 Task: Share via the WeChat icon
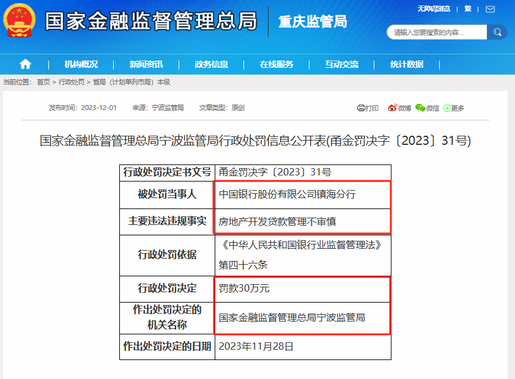[420, 108]
